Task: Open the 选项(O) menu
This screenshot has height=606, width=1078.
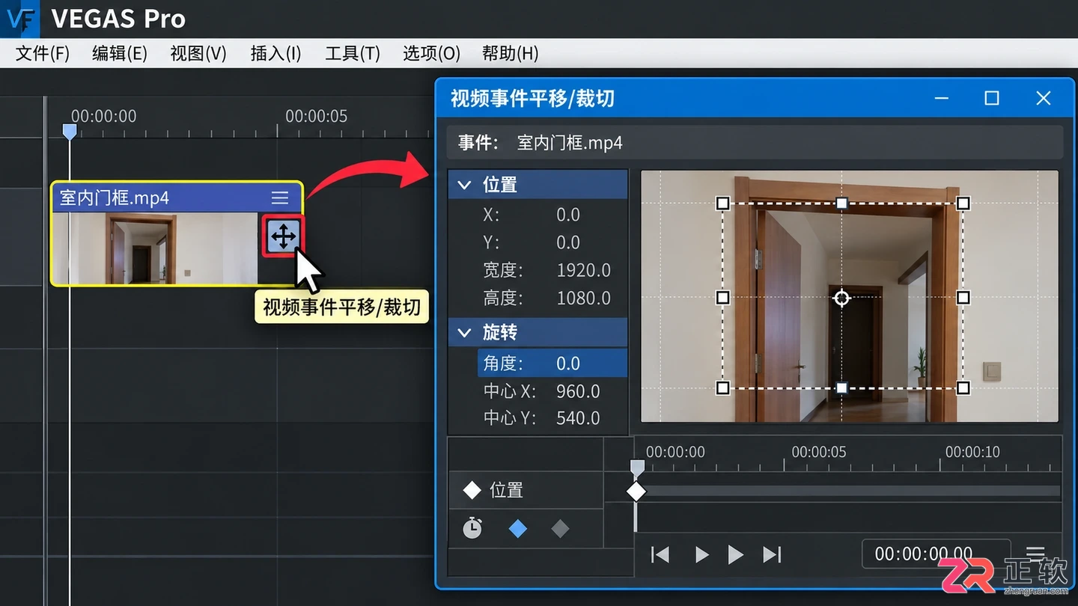Action: coord(431,53)
